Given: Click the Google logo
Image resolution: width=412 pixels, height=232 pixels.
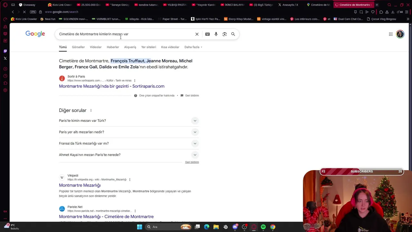Looking at the screenshot, I should pyautogui.click(x=35, y=34).
